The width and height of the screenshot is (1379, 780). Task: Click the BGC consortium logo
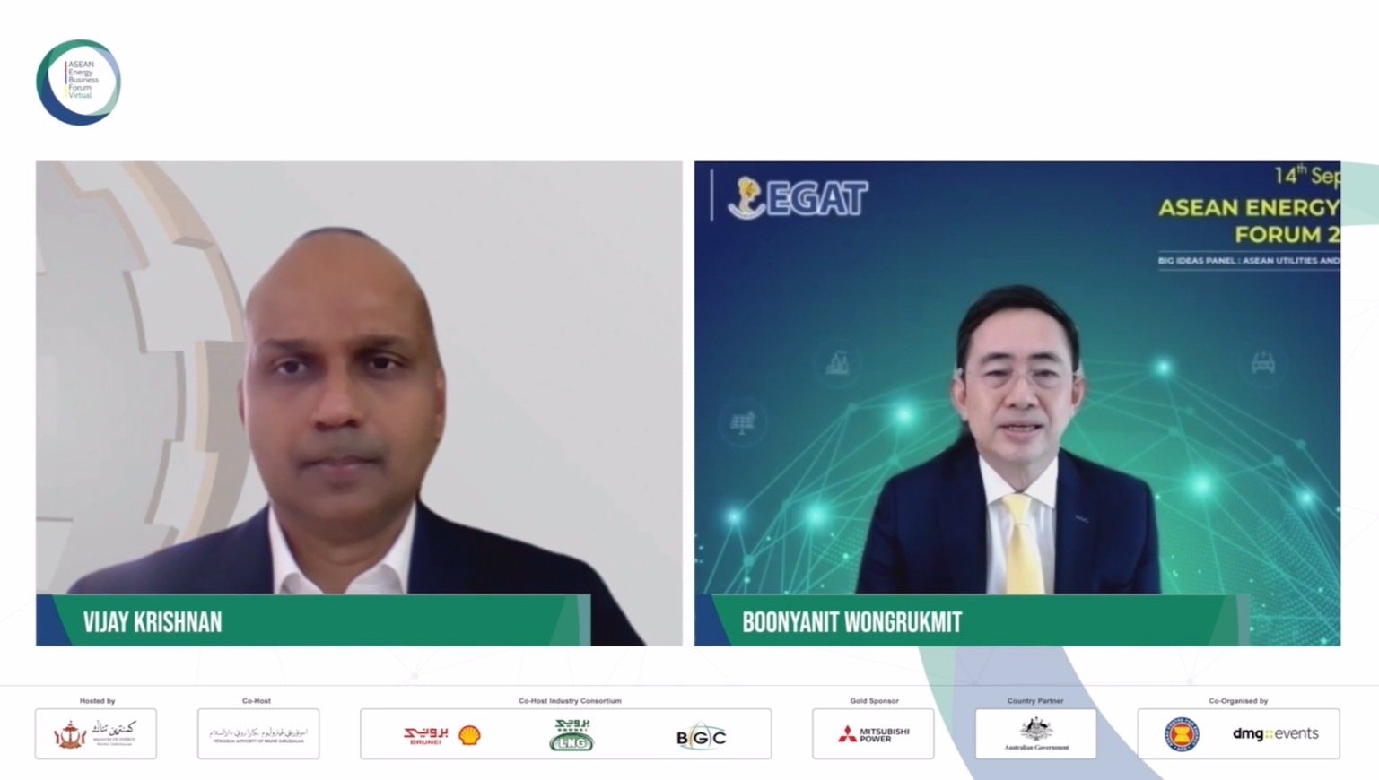(x=701, y=737)
